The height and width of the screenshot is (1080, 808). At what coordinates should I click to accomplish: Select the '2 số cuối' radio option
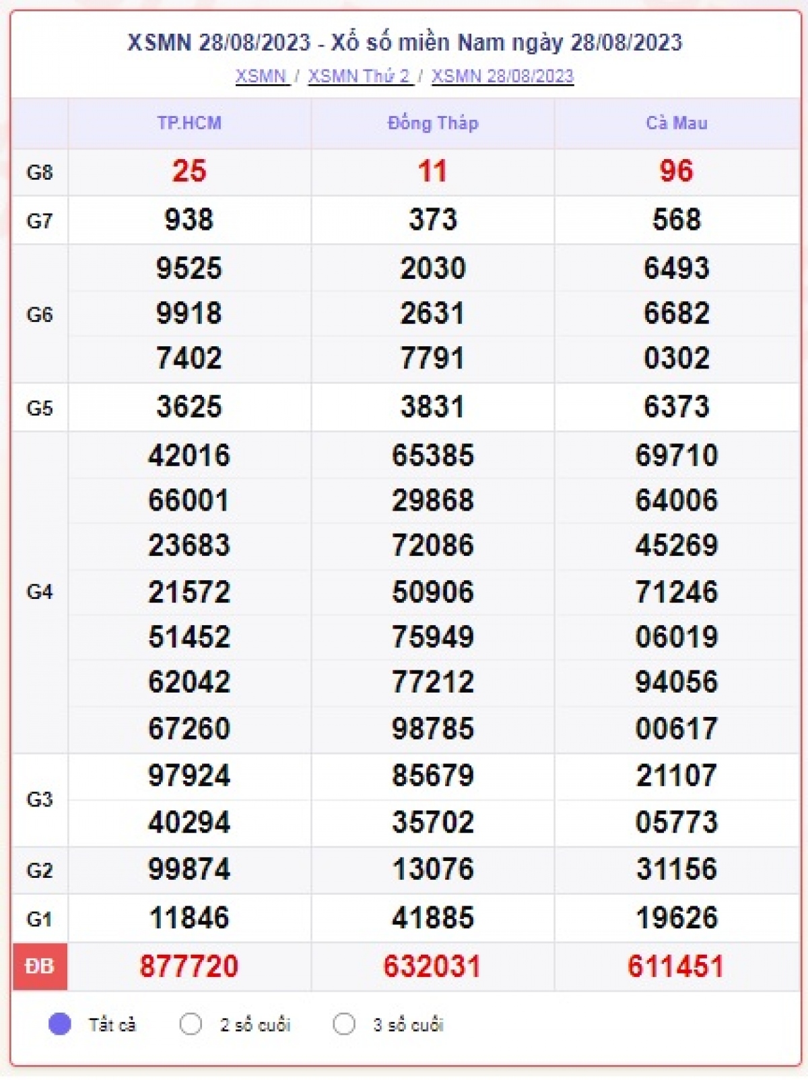[x=191, y=1024]
